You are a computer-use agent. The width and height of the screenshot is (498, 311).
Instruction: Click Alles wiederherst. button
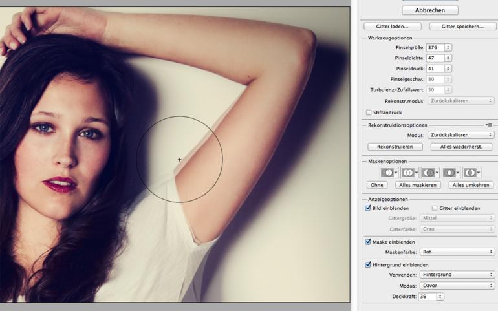[462, 147]
